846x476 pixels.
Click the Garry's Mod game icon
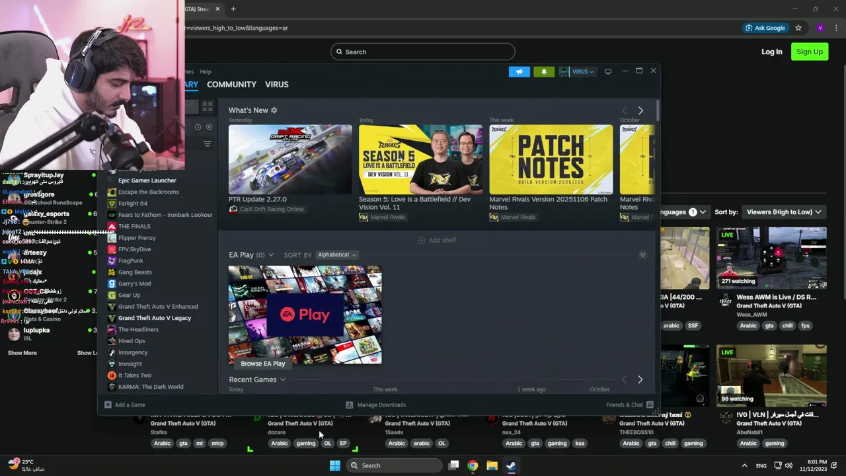[x=112, y=284]
